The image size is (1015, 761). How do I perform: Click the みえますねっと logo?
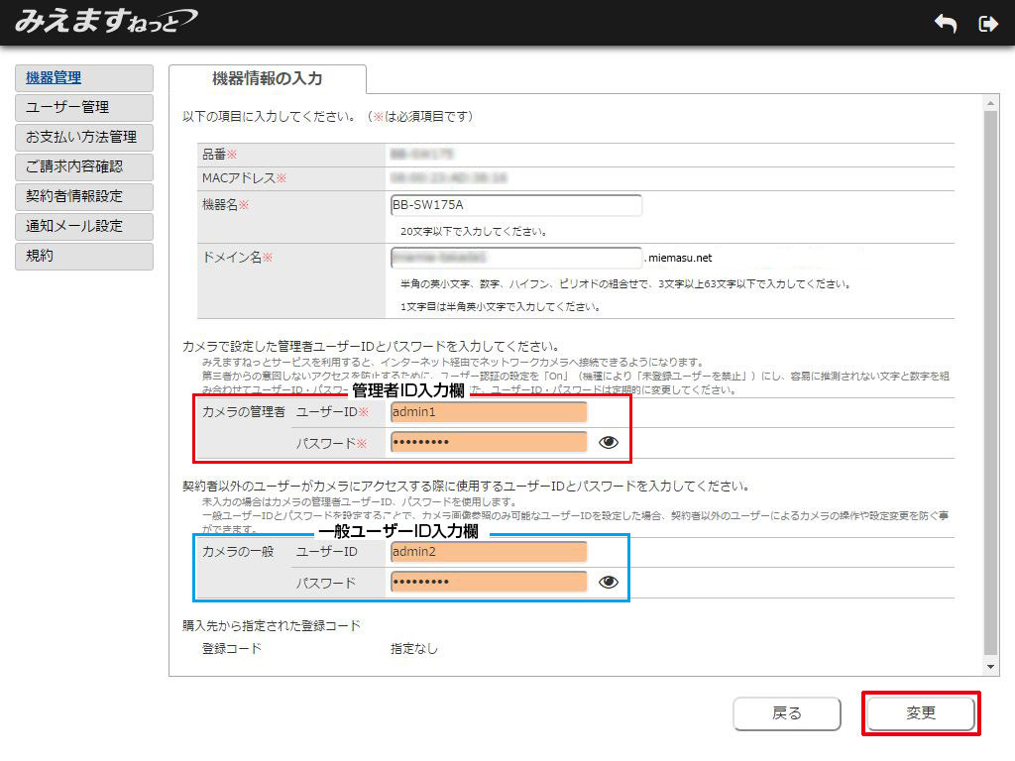(105, 21)
